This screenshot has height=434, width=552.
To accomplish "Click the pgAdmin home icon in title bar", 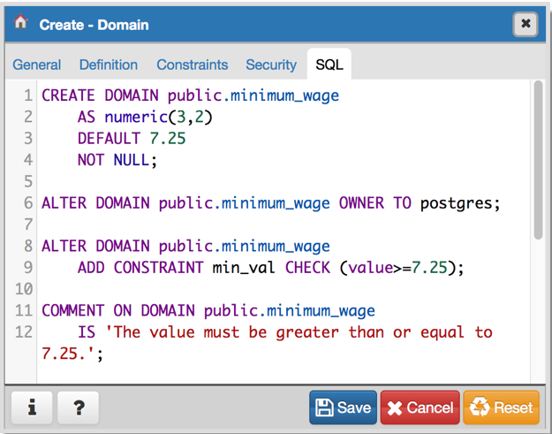I will coord(20,24).
